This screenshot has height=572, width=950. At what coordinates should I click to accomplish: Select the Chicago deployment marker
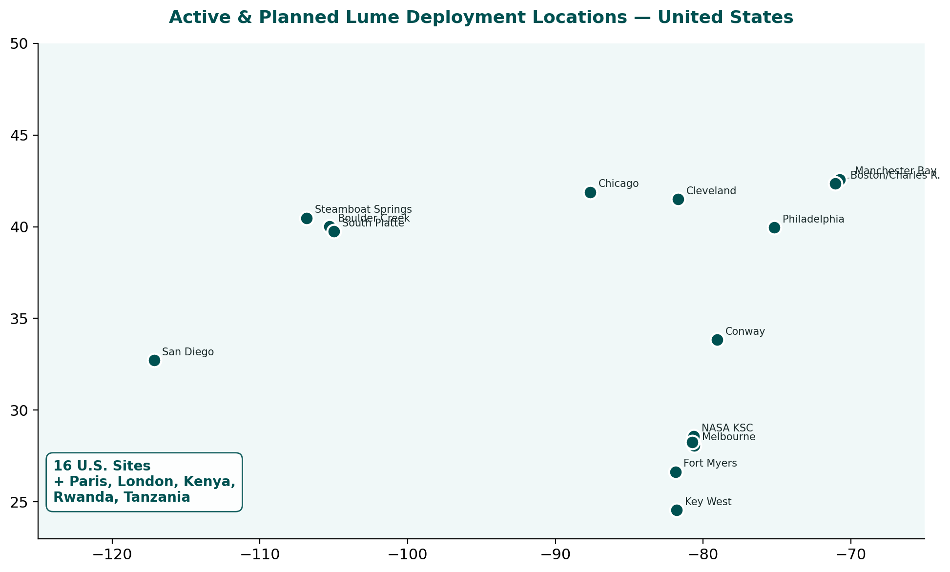coord(590,192)
